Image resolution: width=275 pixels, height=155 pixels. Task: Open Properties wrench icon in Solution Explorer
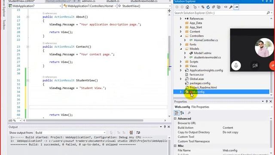231,7
